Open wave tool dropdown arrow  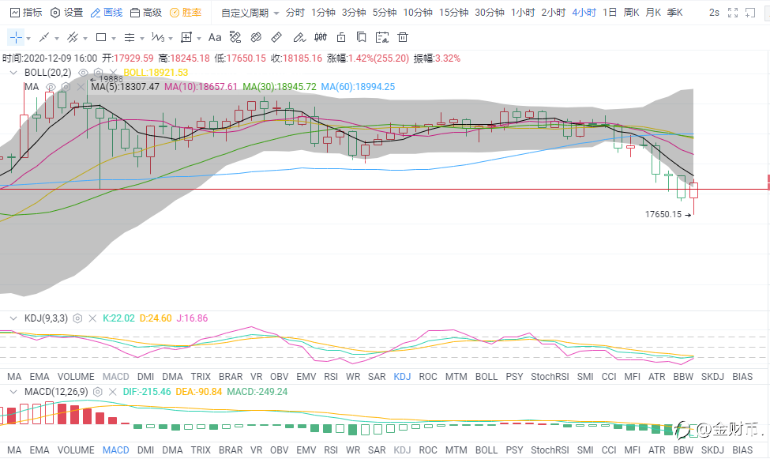pos(171,39)
